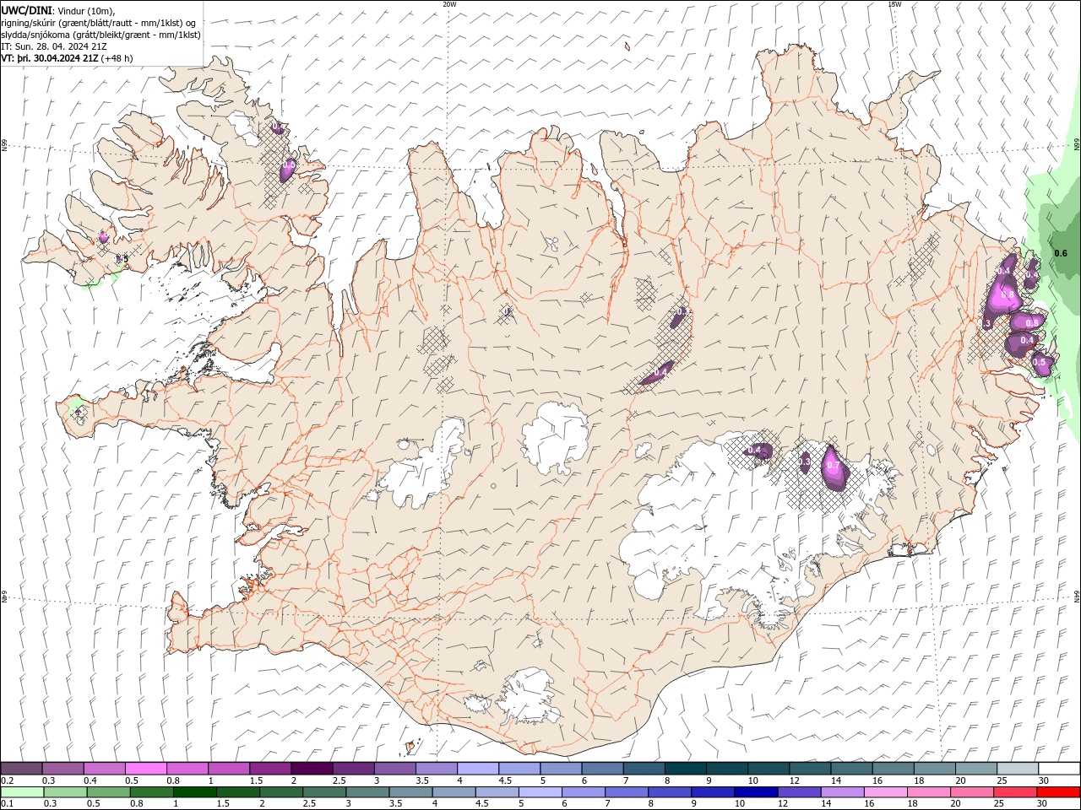The height and width of the screenshot is (810, 1081).
Task: Click the UWC/DINI model title text
Action: point(26,10)
